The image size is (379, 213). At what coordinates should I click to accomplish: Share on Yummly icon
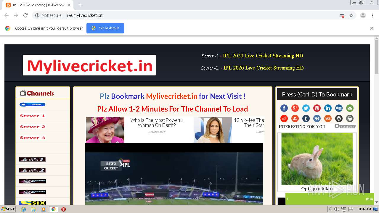(x=328, y=119)
